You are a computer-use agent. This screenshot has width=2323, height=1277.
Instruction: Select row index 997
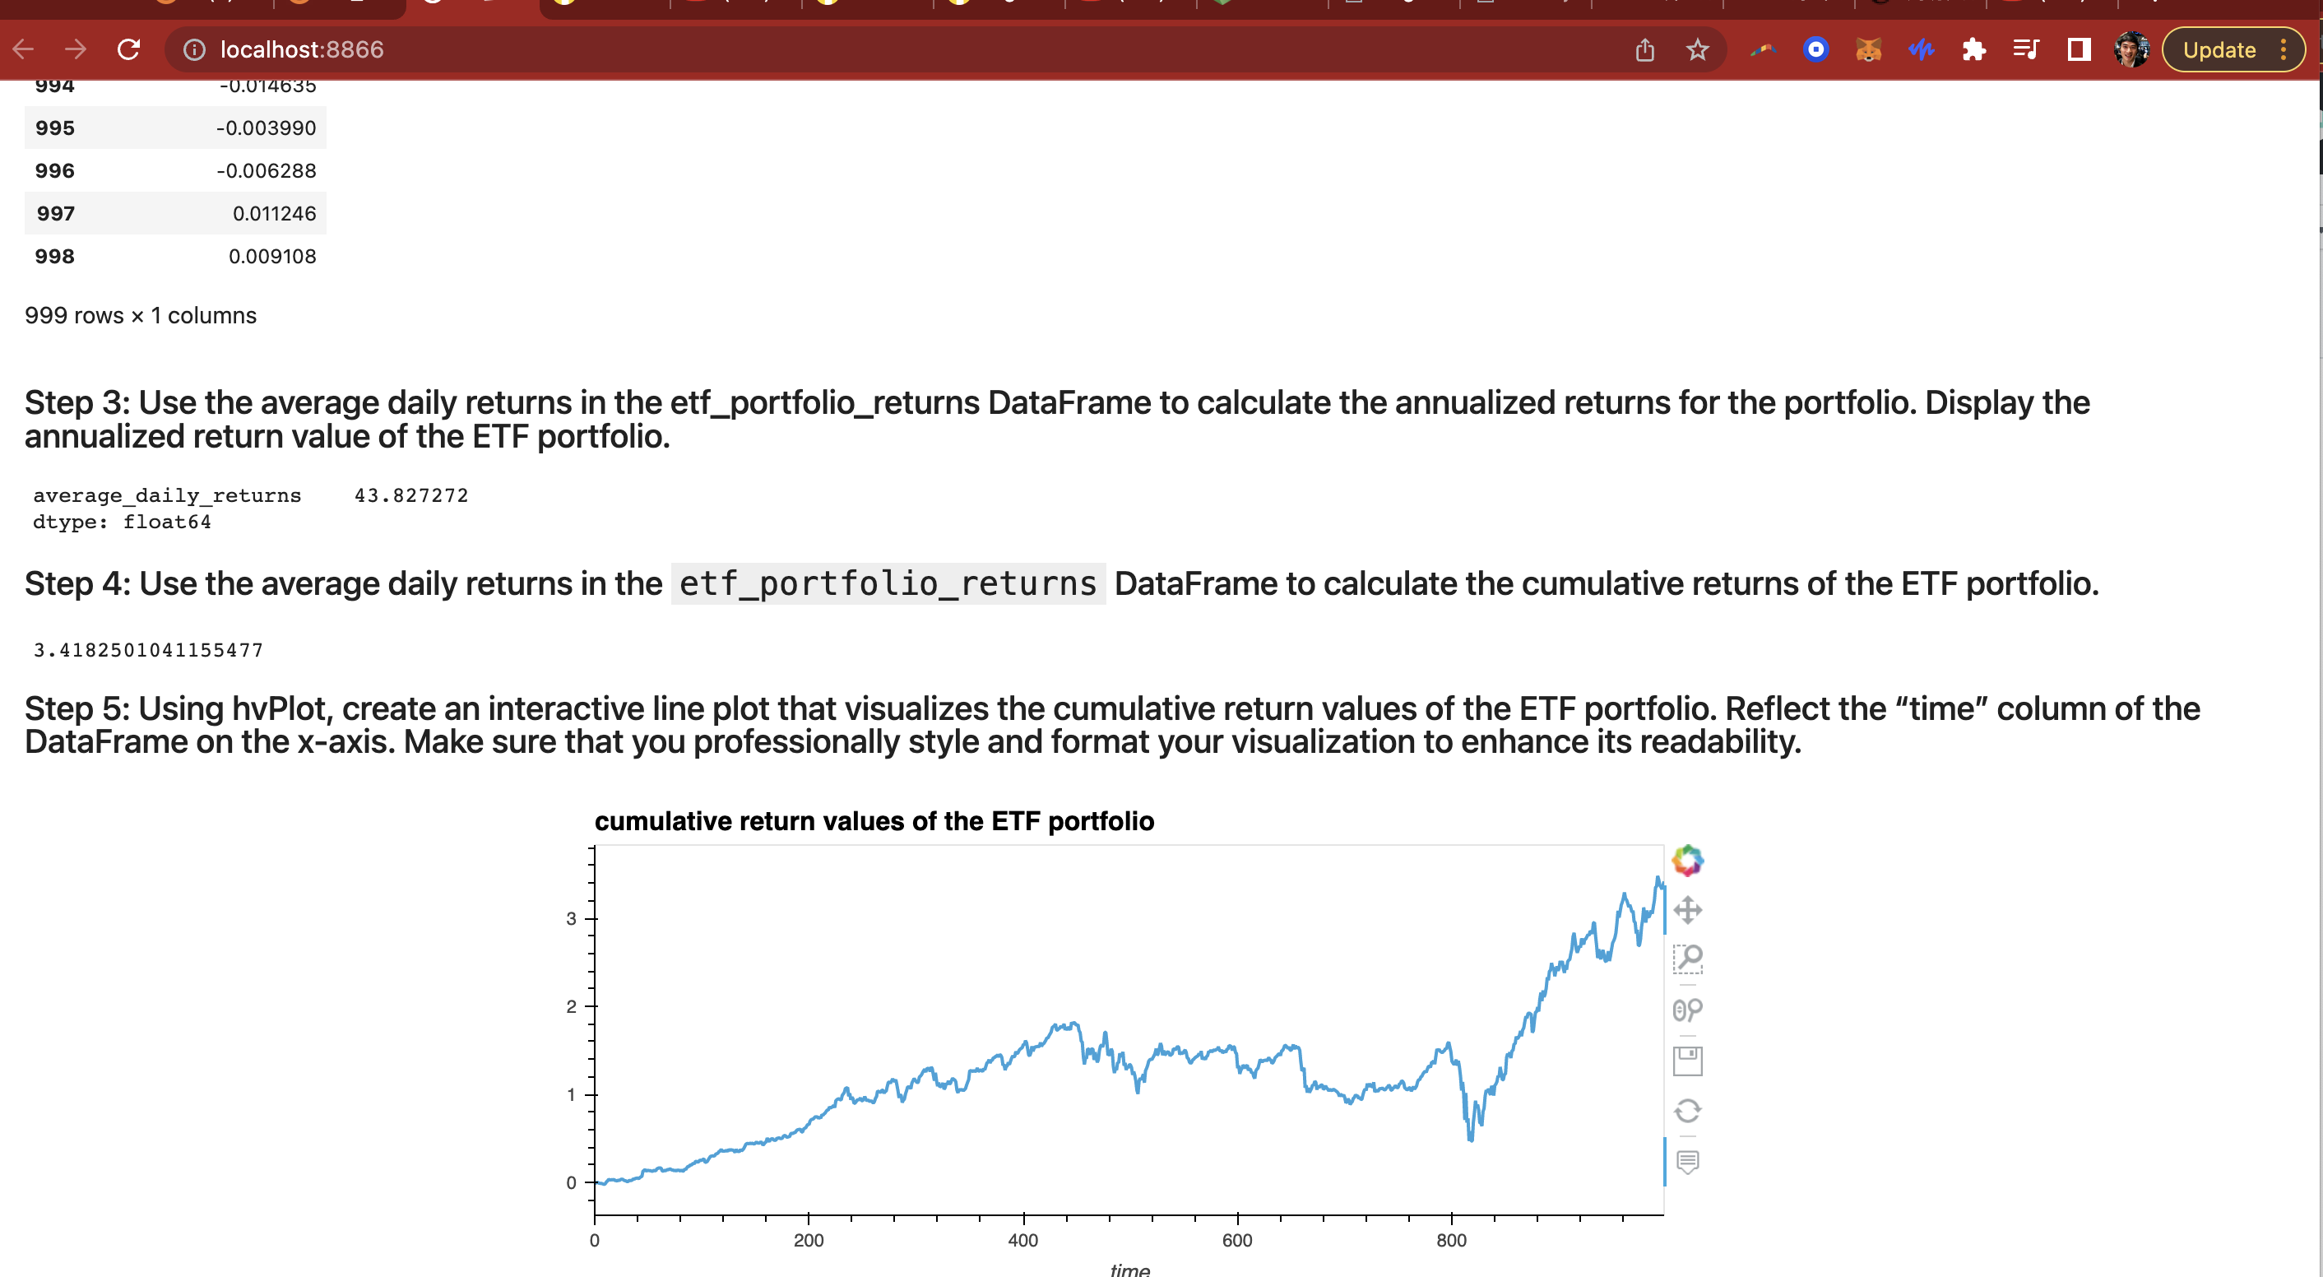55,214
